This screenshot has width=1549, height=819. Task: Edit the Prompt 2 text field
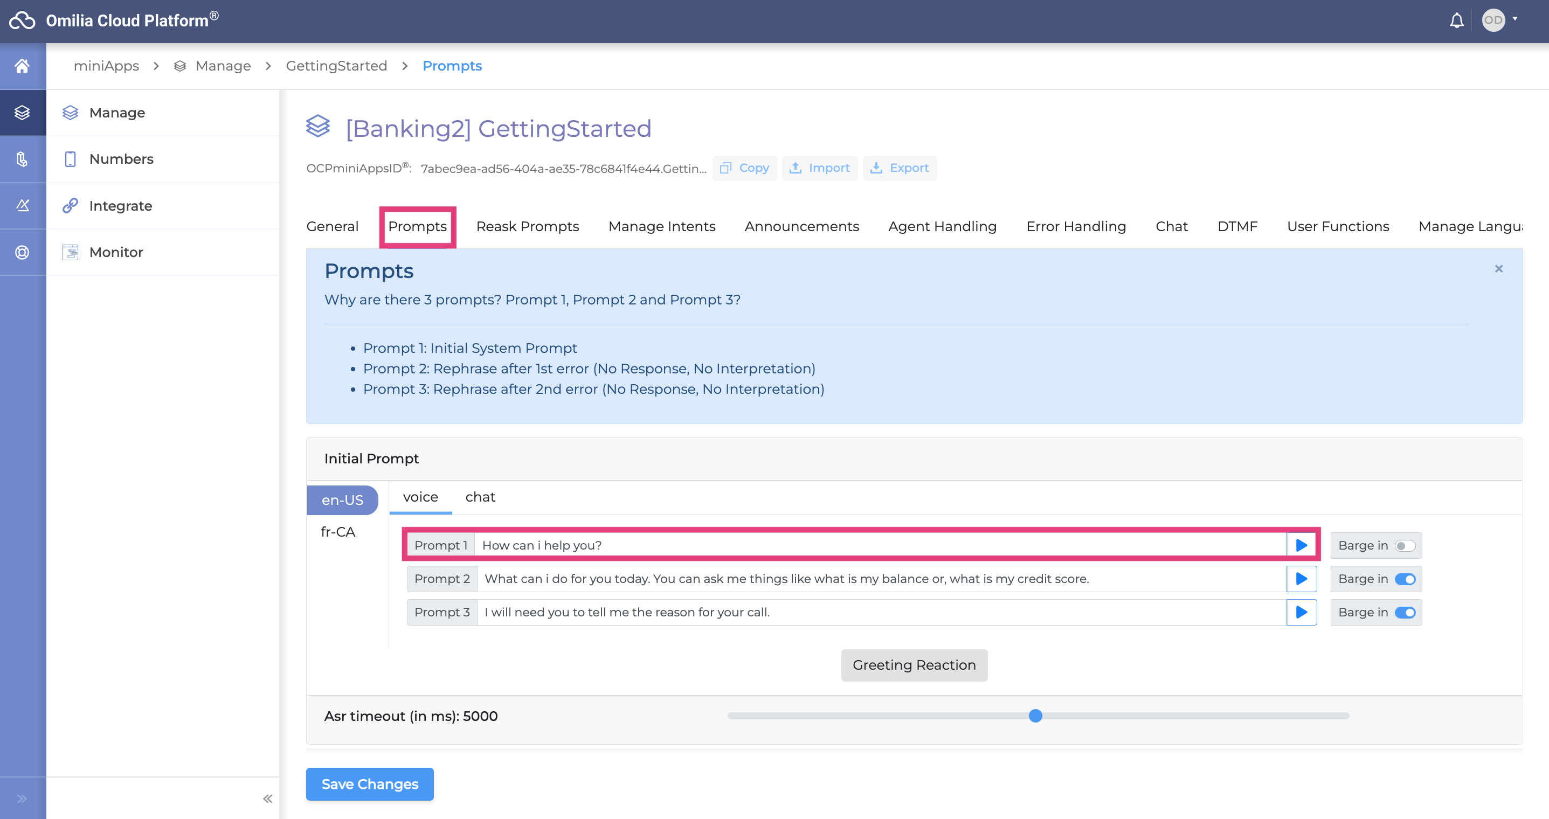click(882, 579)
